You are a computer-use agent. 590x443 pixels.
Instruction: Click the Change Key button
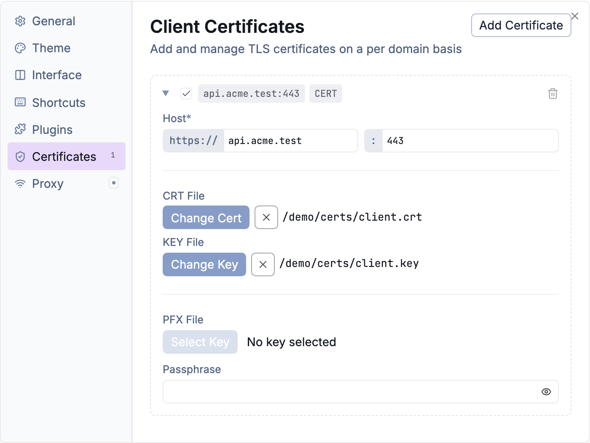[x=204, y=264]
